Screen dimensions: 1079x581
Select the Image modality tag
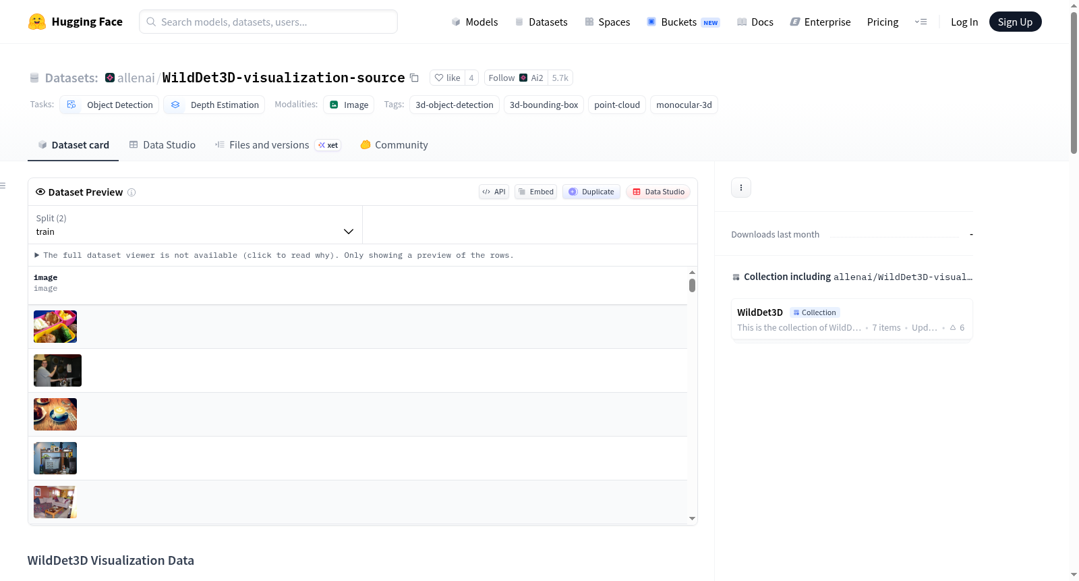pos(349,105)
